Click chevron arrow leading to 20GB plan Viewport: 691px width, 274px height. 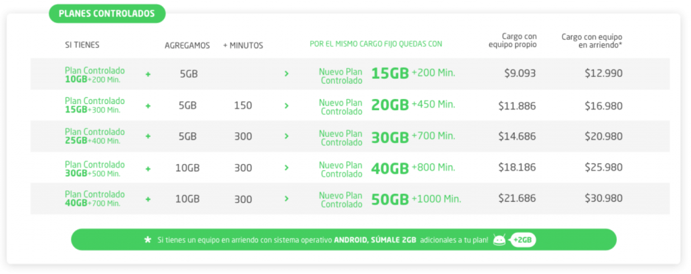point(286,106)
